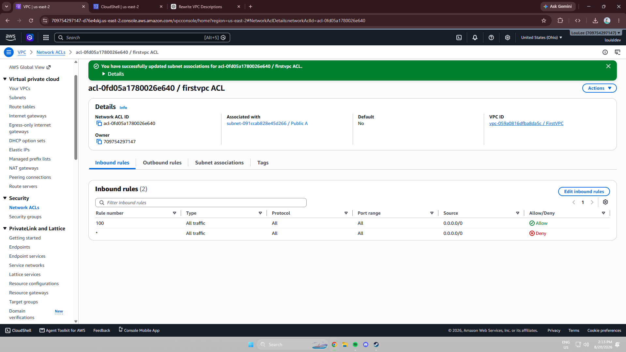The image size is (626, 352).
Task: Bookmark this page with the star icon
Action: point(544,21)
